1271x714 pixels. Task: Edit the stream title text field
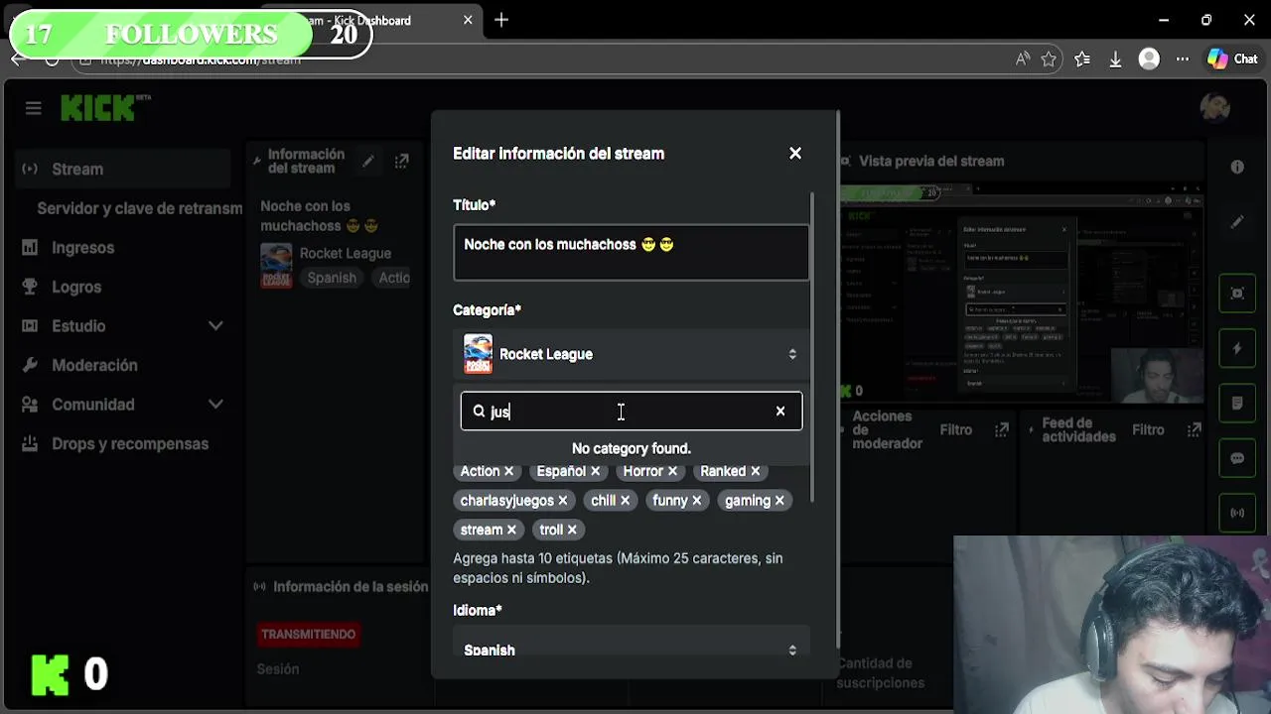click(632, 252)
